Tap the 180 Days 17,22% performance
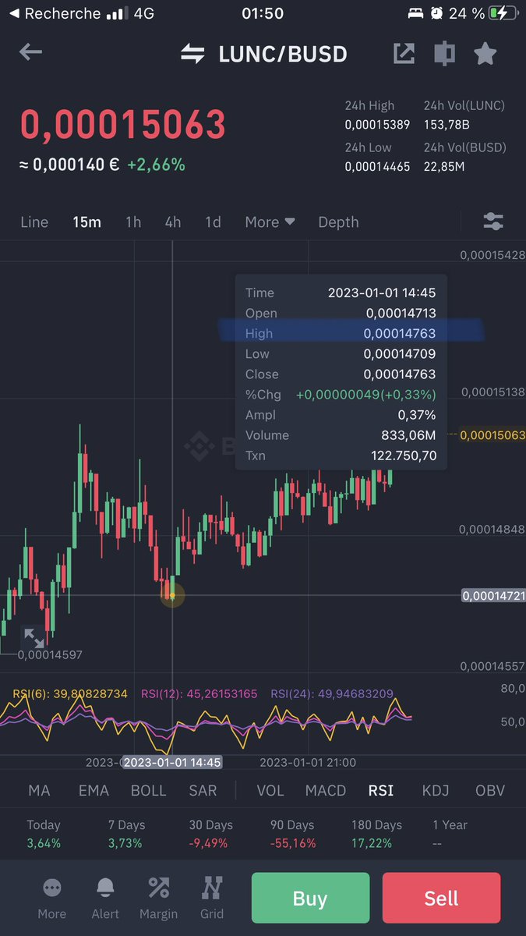Image resolution: width=526 pixels, height=936 pixels. (376, 834)
